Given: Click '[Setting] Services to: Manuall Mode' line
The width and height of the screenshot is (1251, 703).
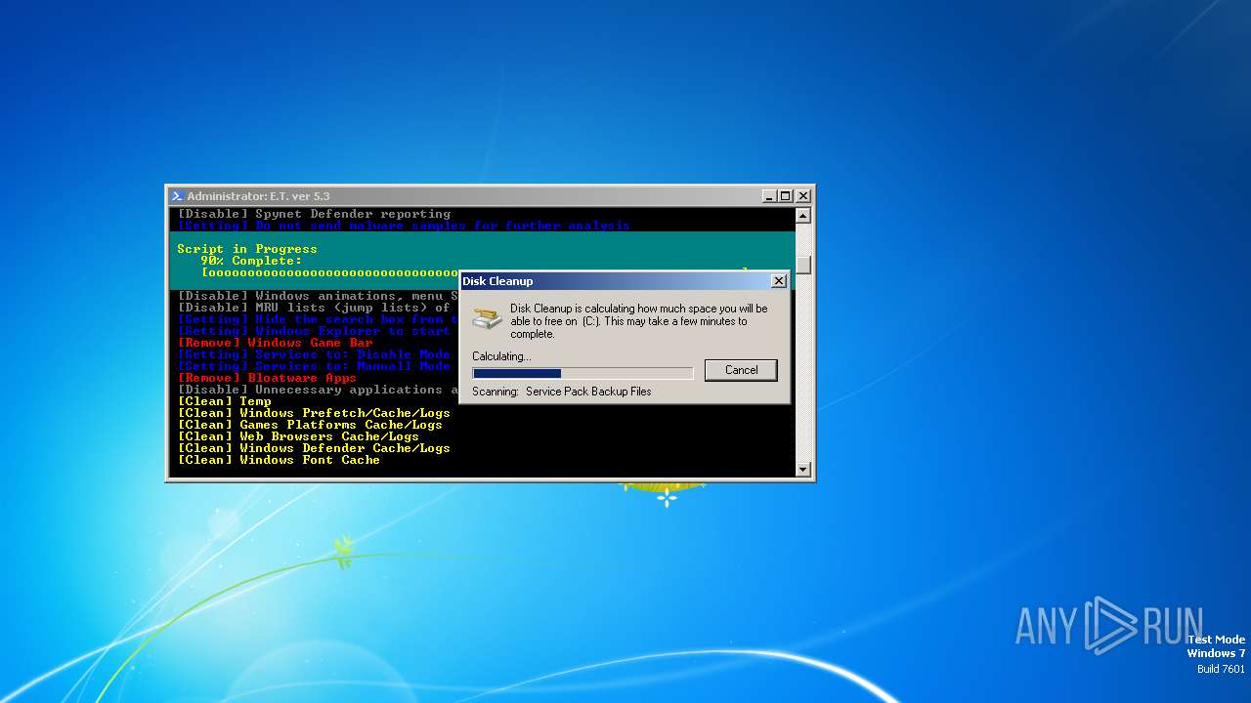Looking at the screenshot, I should pos(314,366).
